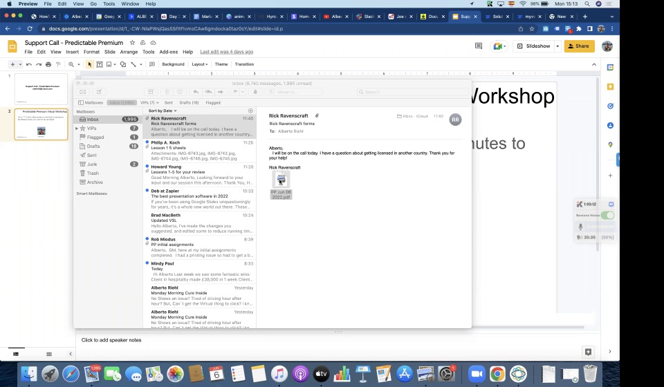Open Contacts in the side panel
Screen dimensions: 664x387
[610, 126]
